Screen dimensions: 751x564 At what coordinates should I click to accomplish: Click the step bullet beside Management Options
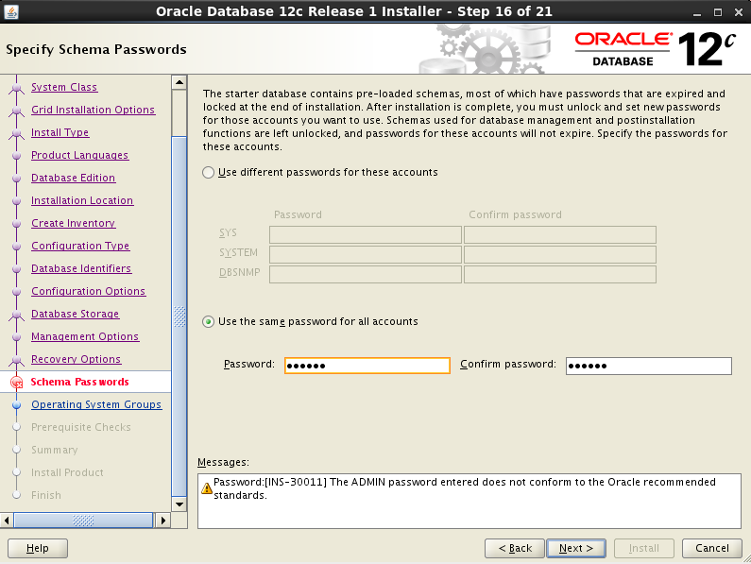17,337
